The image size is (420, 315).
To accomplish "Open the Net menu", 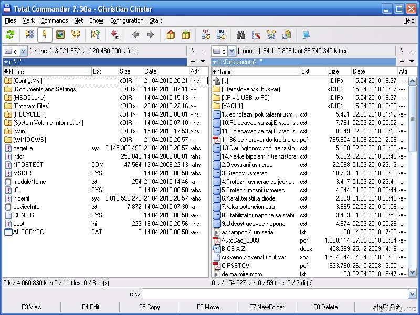I will 78,20.
